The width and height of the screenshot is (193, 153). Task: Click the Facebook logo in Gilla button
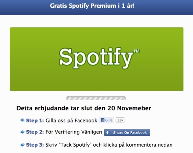(x=102, y=120)
